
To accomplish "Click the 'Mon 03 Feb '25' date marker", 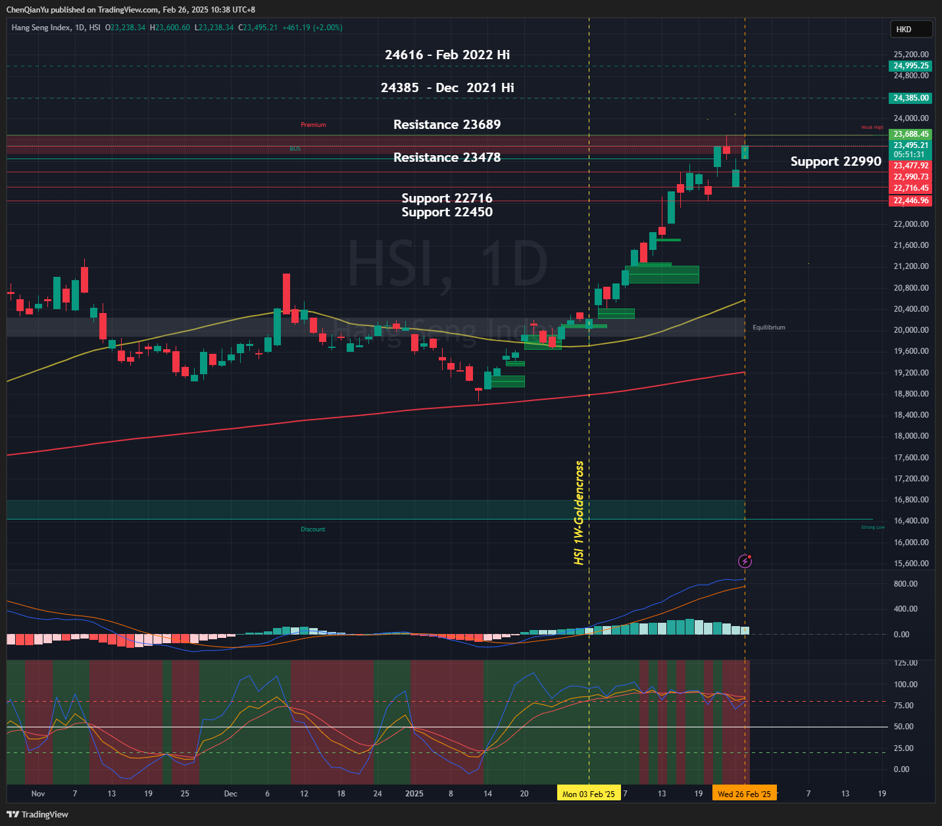I will click(x=589, y=794).
